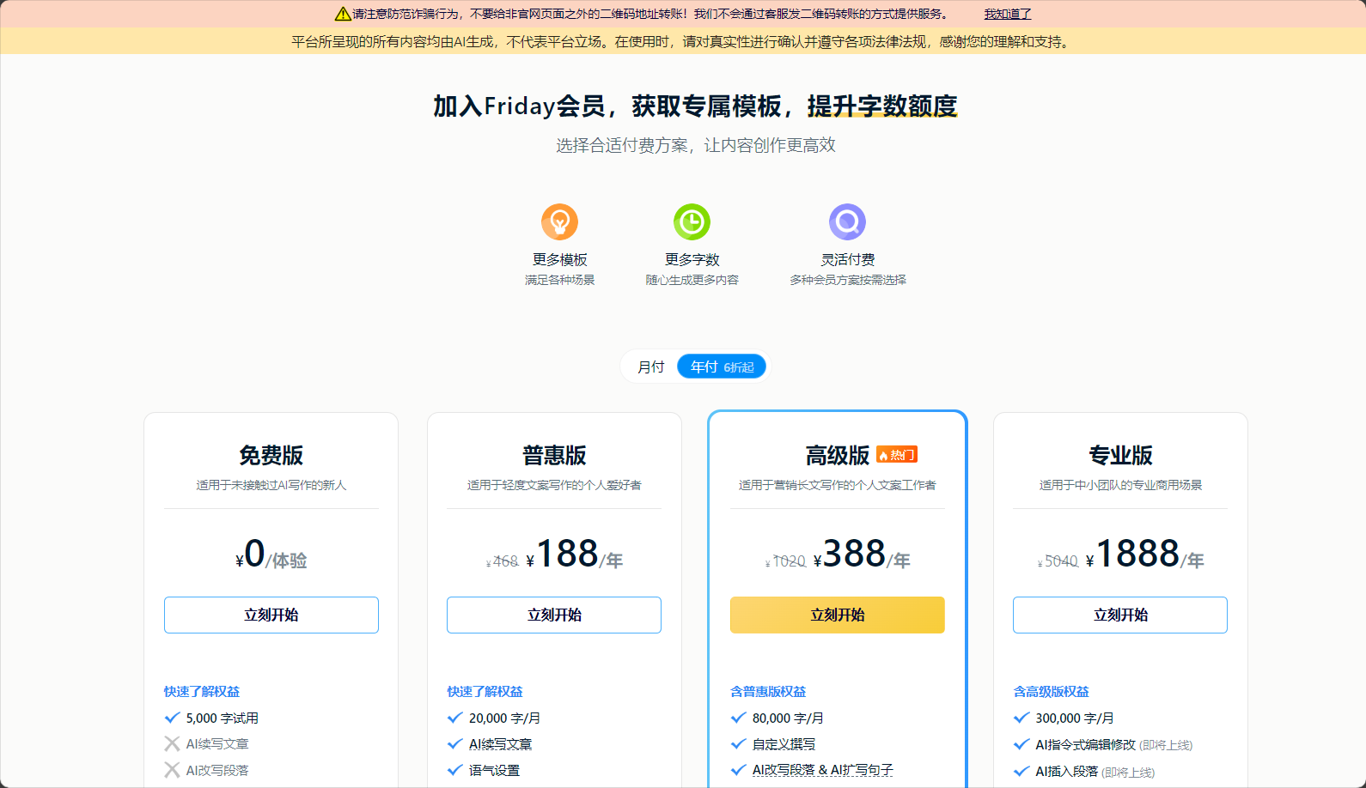Click the AI生成 disclaimer banner text
Screen dimensions: 1366x788
tap(683, 41)
